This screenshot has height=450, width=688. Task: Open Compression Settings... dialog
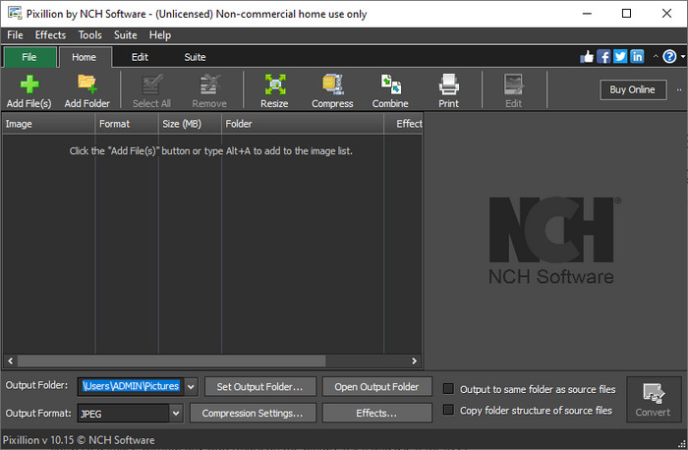point(253,414)
